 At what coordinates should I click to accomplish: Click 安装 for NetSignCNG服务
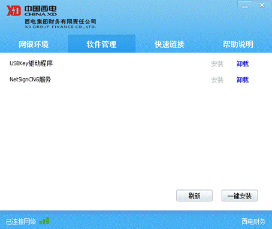click(x=217, y=80)
